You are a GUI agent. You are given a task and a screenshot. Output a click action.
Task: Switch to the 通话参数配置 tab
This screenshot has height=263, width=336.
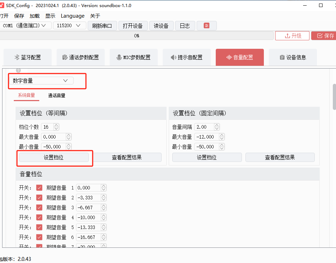81,57
